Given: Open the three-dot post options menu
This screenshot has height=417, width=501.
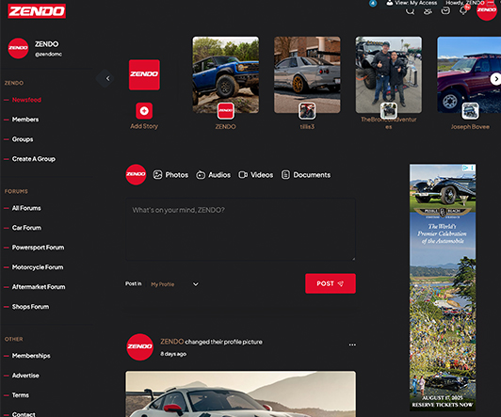Looking at the screenshot, I should tap(352, 345).
